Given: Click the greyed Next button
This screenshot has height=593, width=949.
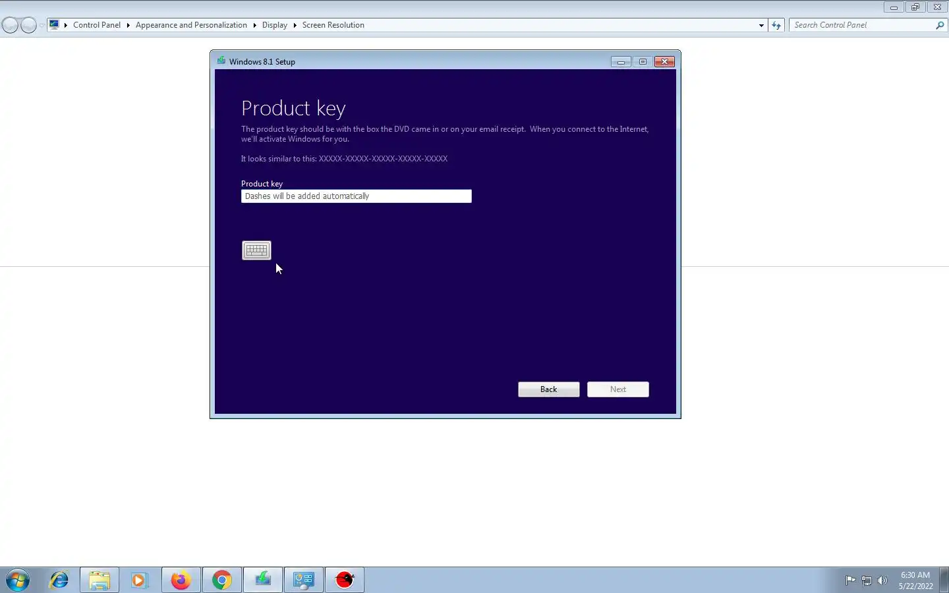Looking at the screenshot, I should [618, 389].
